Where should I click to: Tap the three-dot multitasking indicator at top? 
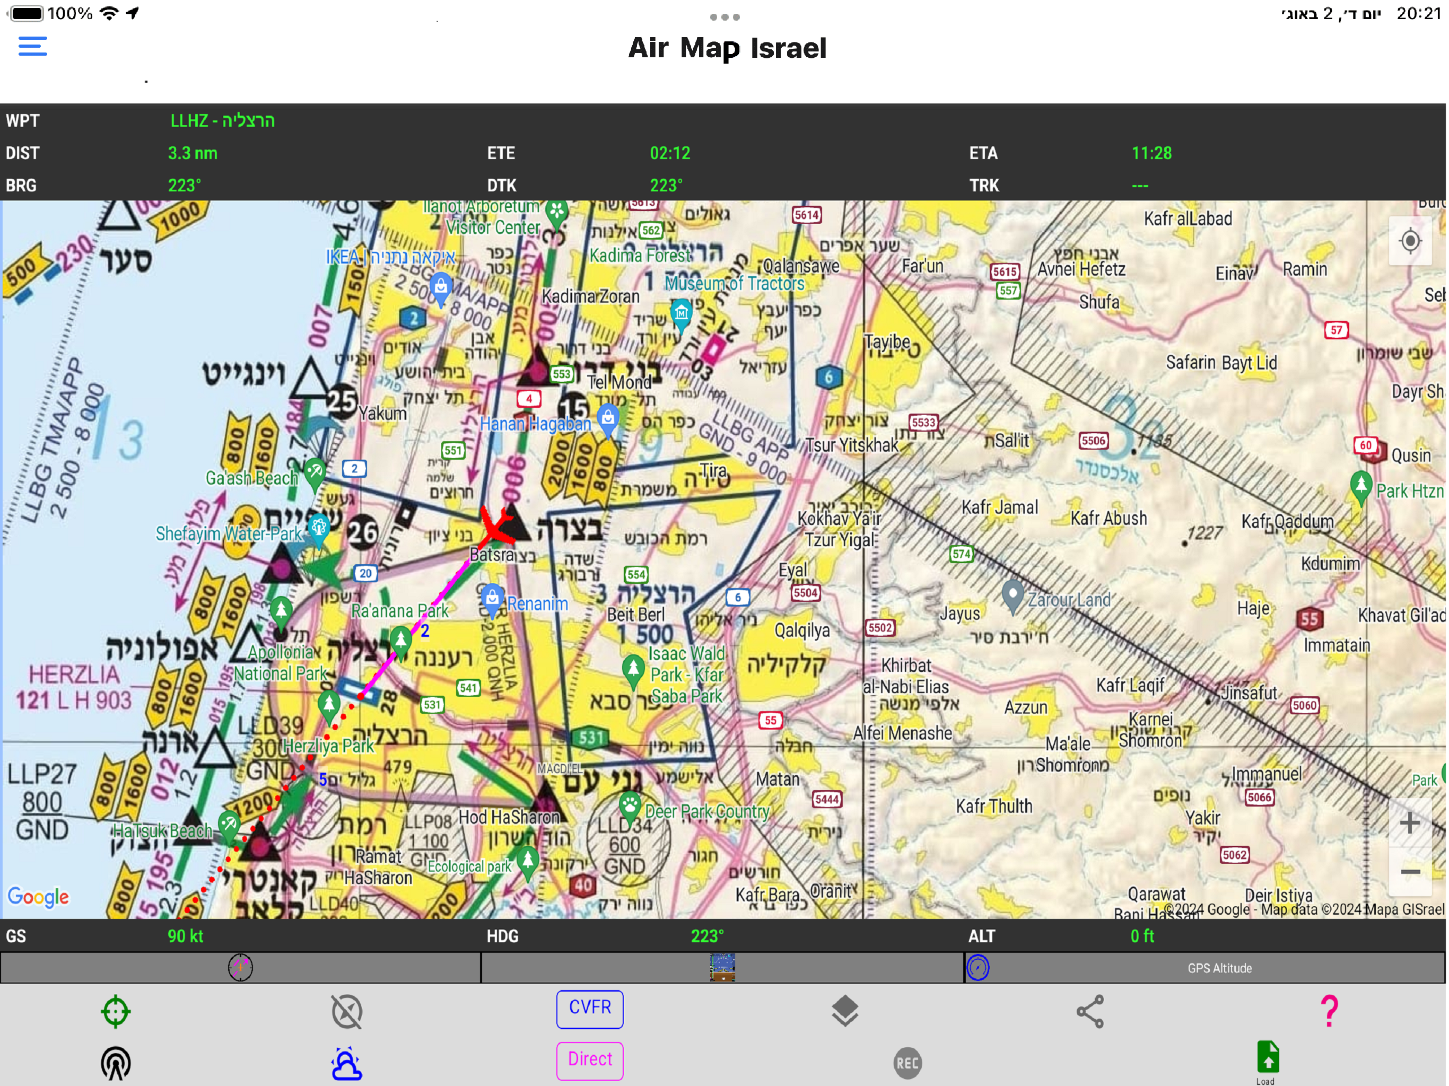[x=725, y=17]
